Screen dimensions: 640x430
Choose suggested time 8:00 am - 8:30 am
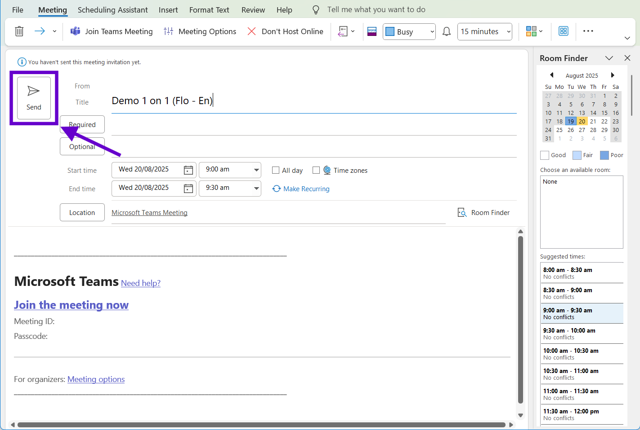click(582, 273)
